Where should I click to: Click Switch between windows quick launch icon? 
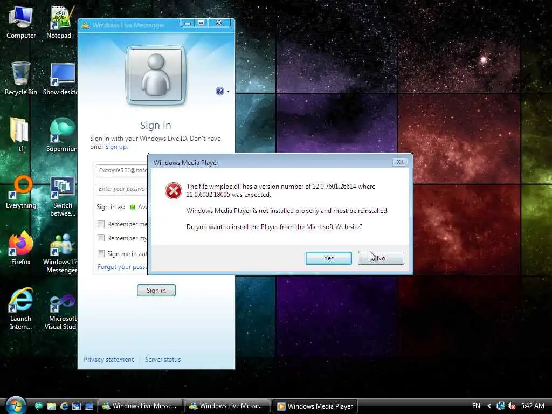pyautogui.click(x=77, y=406)
